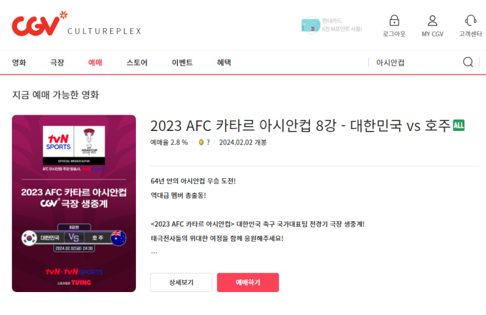Open the 극장 menu
The image size is (486, 315).
[x=57, y=62]
